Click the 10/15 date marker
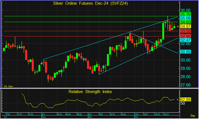The width and height of the screenshot is (199, 119). [x=158, y=114]
